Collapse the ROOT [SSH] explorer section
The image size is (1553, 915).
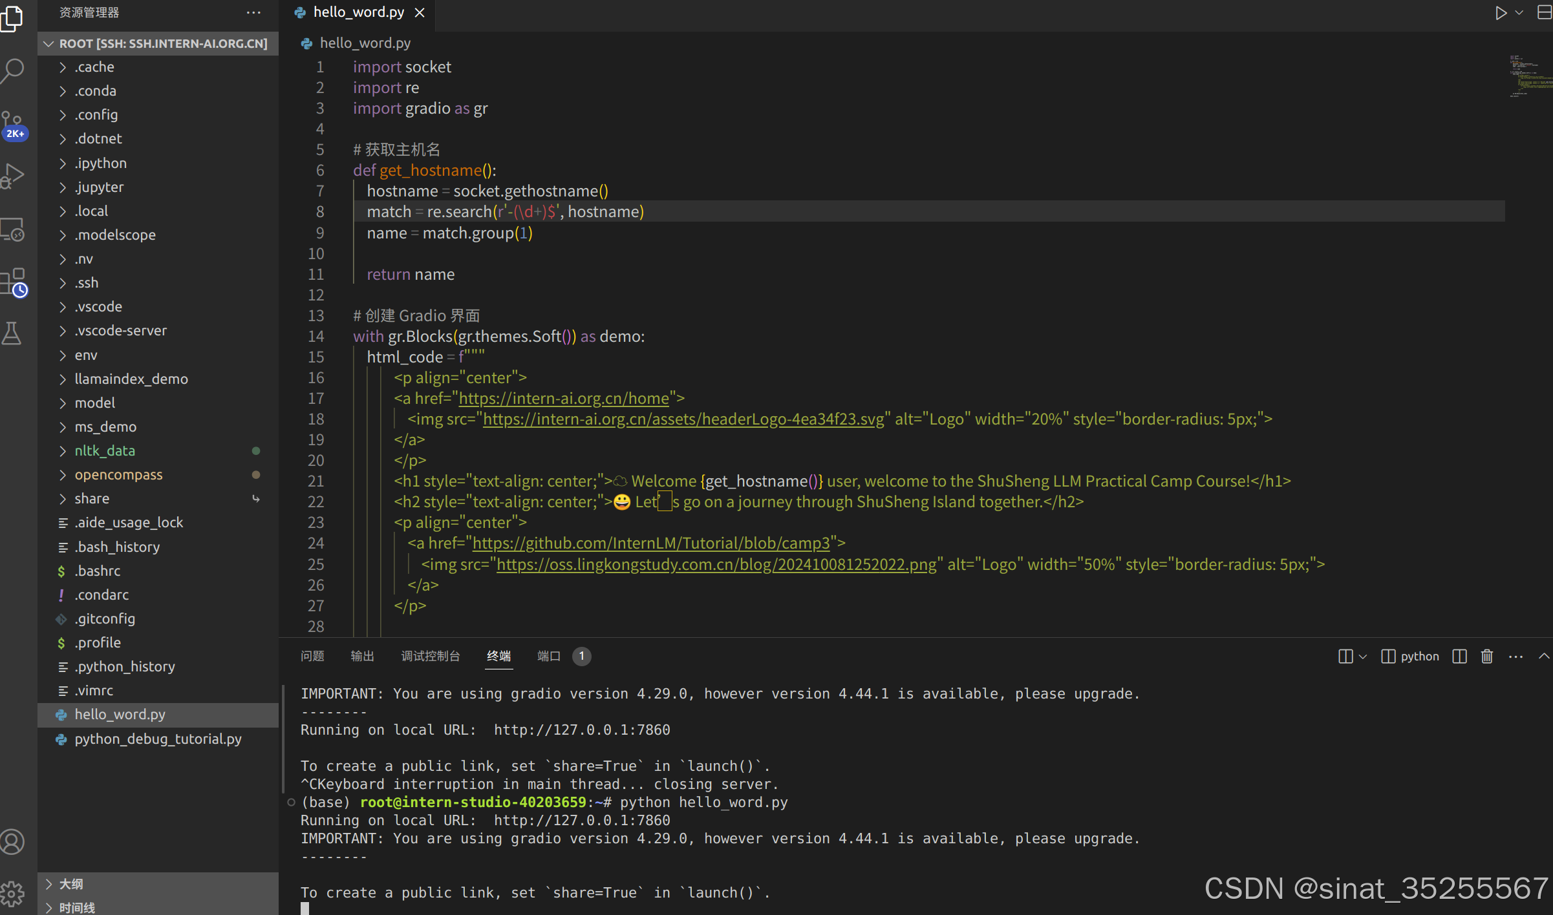(x=49, y=43)
